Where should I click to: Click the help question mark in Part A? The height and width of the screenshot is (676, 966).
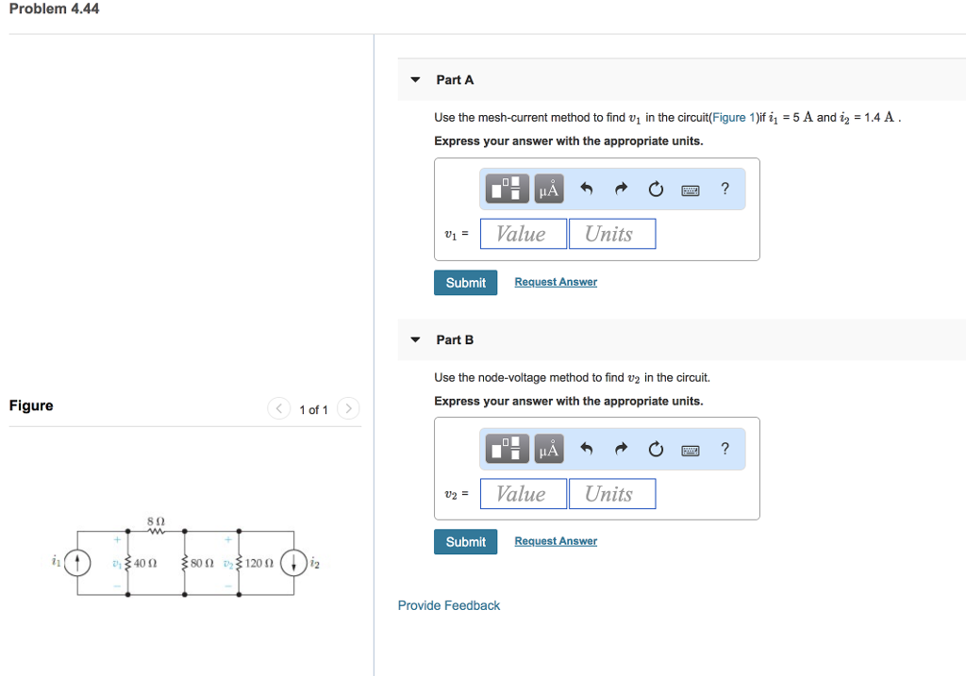[x=724, y=189]
